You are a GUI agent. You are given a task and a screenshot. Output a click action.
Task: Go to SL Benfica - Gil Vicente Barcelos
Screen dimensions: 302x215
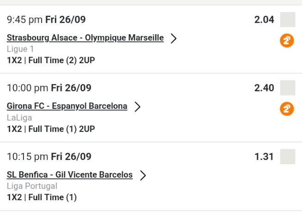[x=70, y=175]
